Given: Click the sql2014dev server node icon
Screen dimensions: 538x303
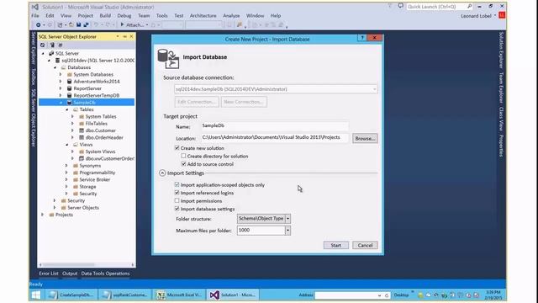Looking at the screenshot, I should click(57, 61).
